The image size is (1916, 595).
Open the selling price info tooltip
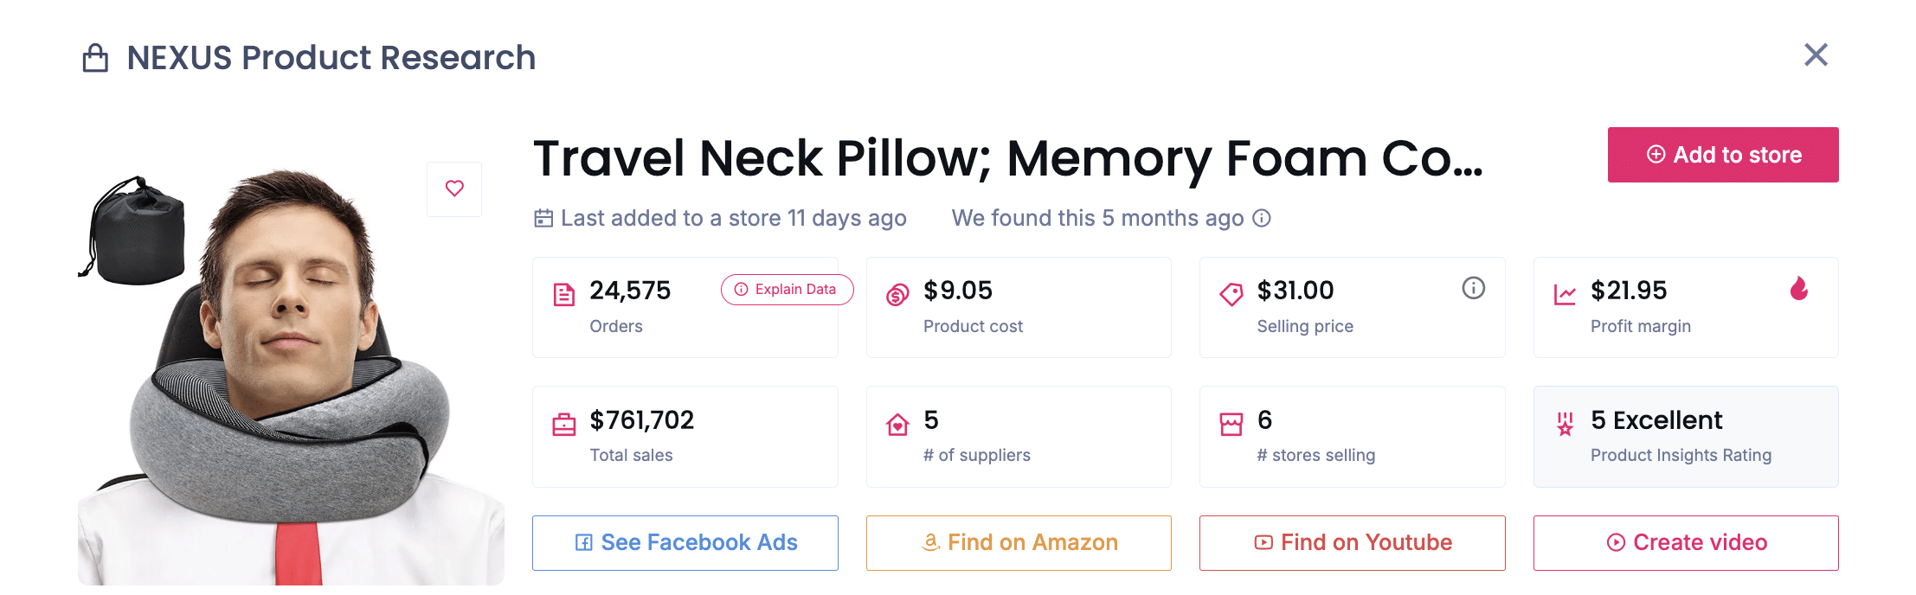pos(1473,288)
